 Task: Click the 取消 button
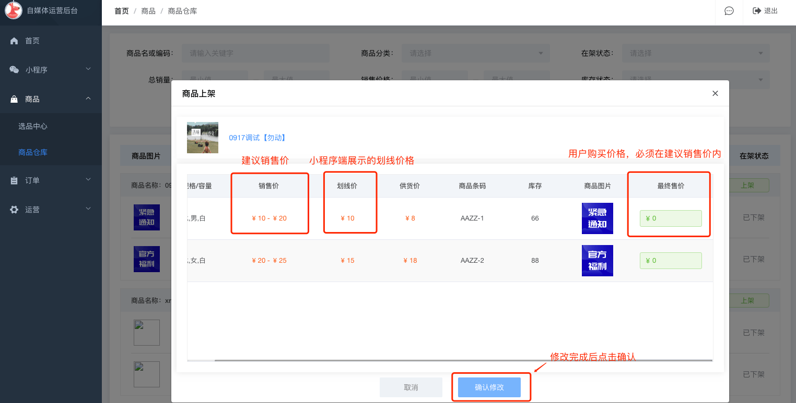[x=411, y=387]
